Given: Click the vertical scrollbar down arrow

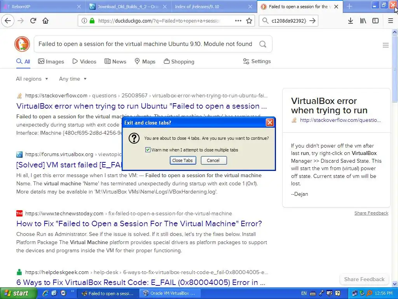Looking at the screenshot, I should pyautogui.click(x=395, y=284).
